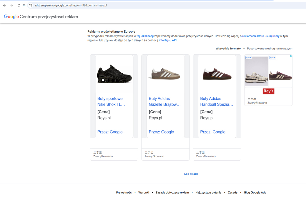This screenshot has height=200, width=306.
Task: Click the AdChoices icon on the Rey's banner ad
Action: (291, 56)
